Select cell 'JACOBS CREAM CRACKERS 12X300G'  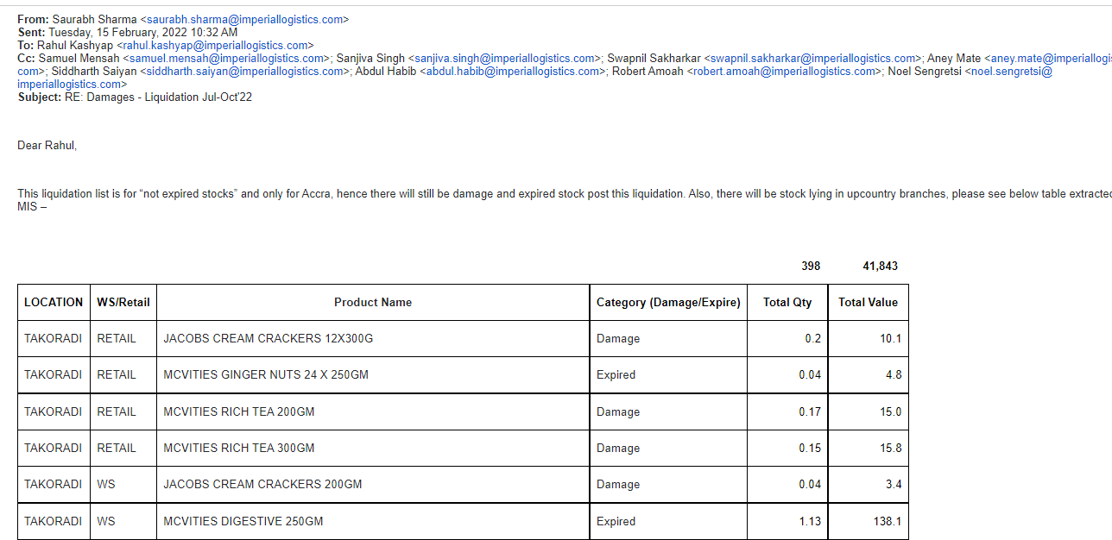(x=373, y=339)
